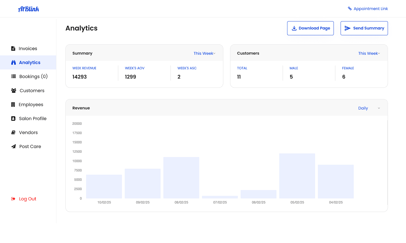The image size is (406, 243).
Task: Click the Vendors book icon
Action: (x=13, y=132)
